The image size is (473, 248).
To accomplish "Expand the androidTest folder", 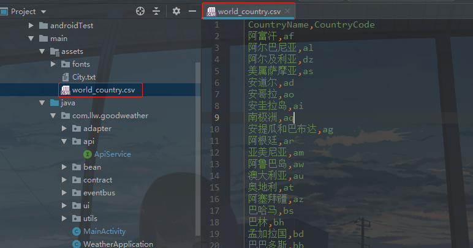I will (31, 26).
